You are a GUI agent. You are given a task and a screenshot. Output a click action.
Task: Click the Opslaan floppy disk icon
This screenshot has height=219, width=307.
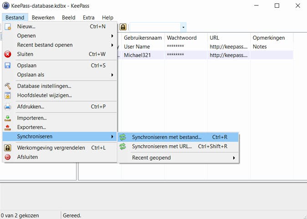click(8, 66)
